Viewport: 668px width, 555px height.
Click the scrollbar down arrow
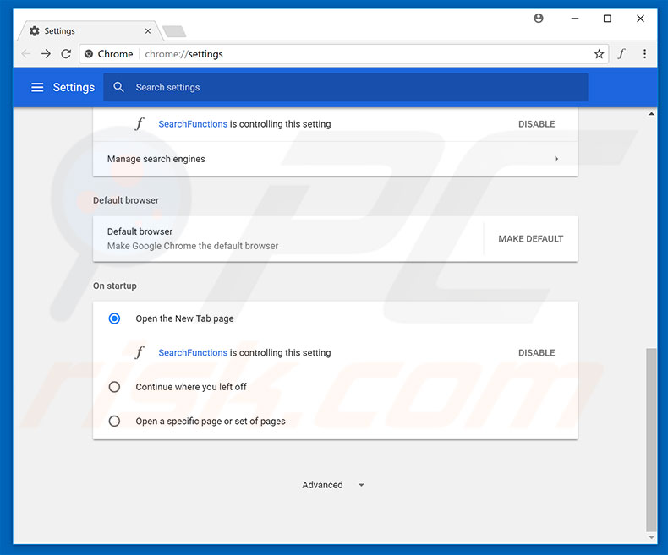tap(651, 537)
